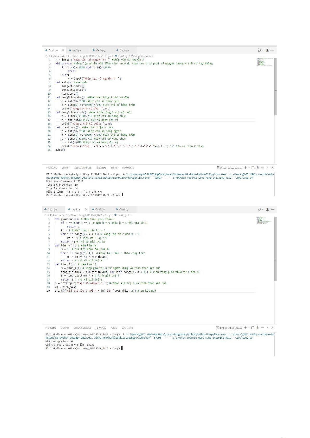
Task: Open PORTS tab below Cau1.py code
Action: [x=114, y=168]
